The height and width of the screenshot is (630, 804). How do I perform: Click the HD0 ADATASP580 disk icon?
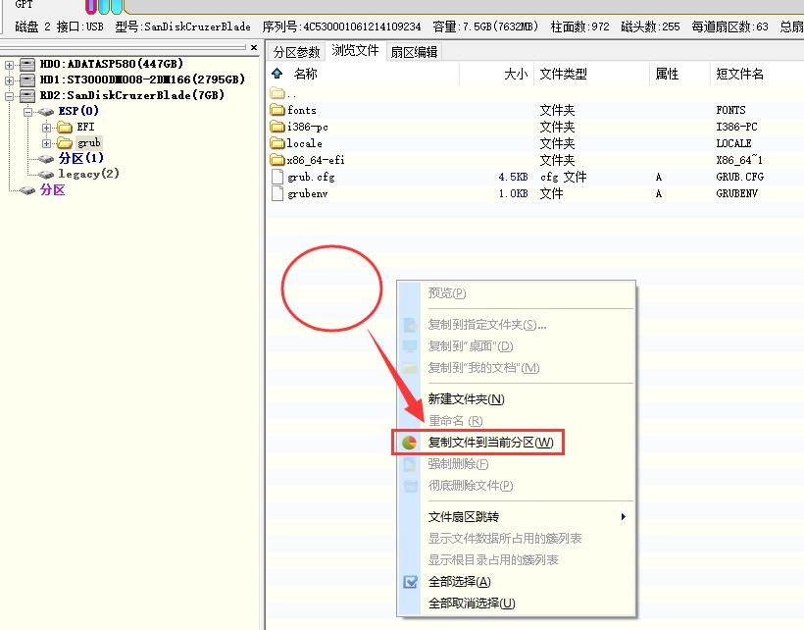26,65
